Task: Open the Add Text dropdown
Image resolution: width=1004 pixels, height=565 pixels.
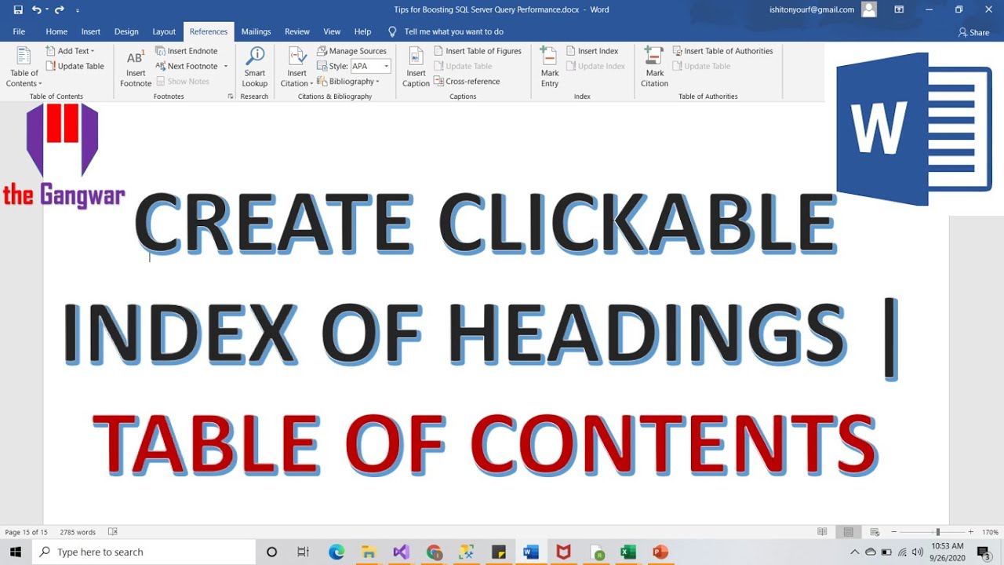Action: point(71,51)
